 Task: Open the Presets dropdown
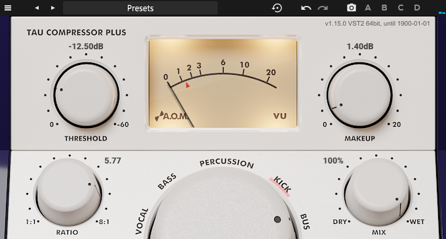point(140,8)
